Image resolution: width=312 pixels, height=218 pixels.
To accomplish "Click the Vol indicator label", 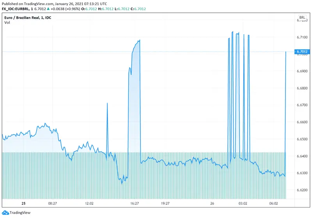I will [x=7, y=23].
